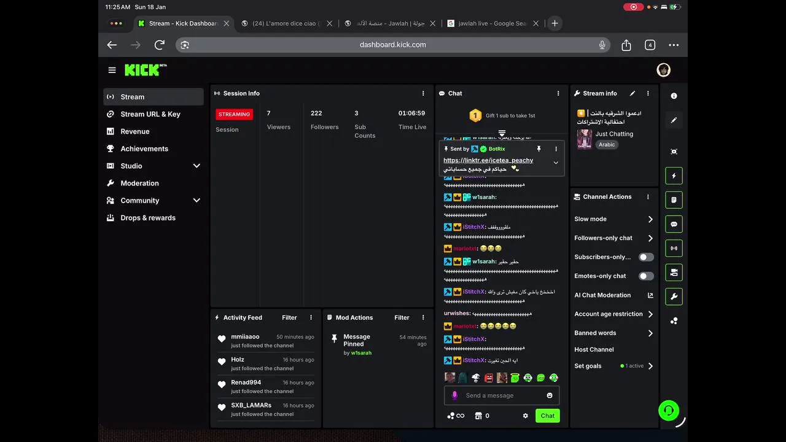
Task: Open Achievements page
Action: [x=154, y=149]
